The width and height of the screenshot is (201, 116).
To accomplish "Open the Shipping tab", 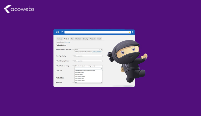I will (85, 39).
